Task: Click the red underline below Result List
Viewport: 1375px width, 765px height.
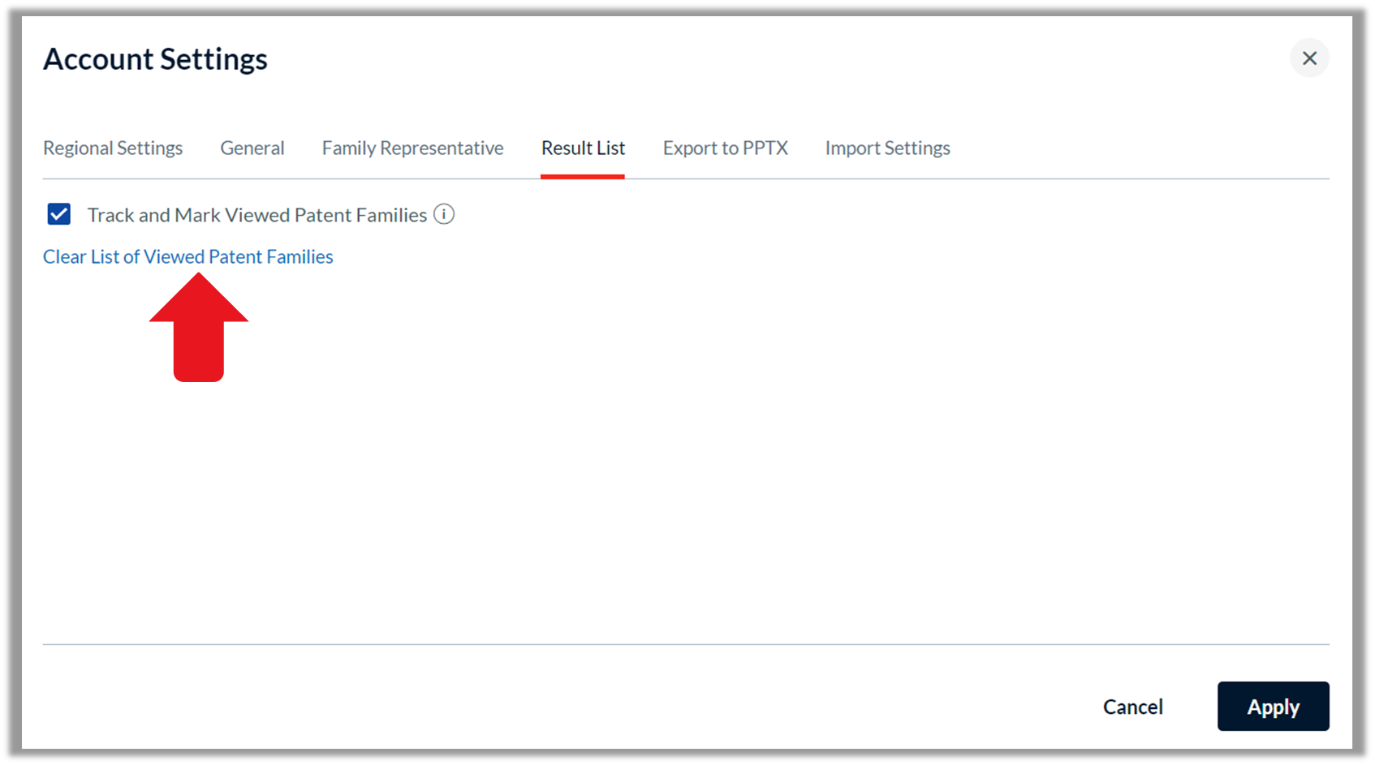Action: [x=583, y=176]
